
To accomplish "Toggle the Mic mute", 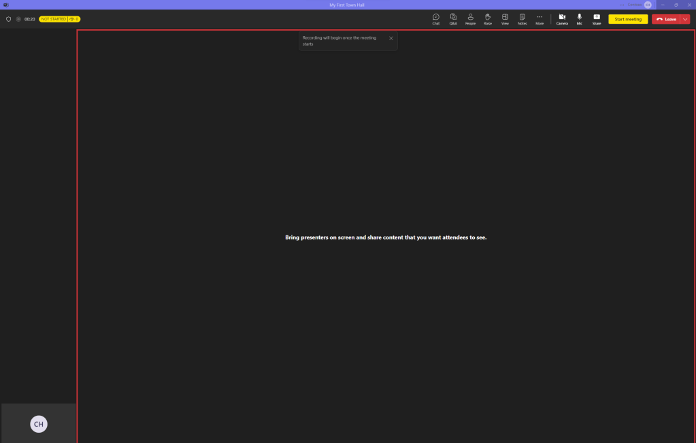I will point(580,18).
